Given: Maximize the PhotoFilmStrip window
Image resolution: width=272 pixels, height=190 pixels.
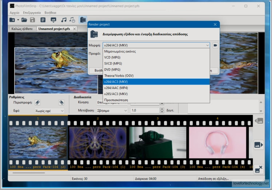Looking at the screenshot, I should tap(246, 6).
